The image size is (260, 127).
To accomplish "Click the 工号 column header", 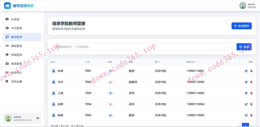I will (x=87, y=62).
